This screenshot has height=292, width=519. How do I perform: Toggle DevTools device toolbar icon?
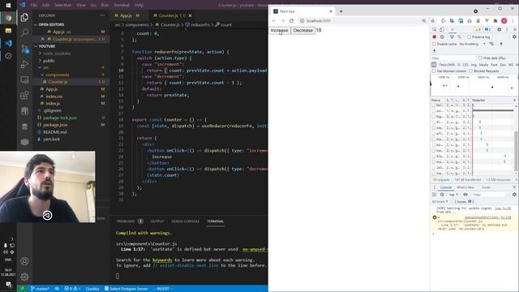[442, 29]
